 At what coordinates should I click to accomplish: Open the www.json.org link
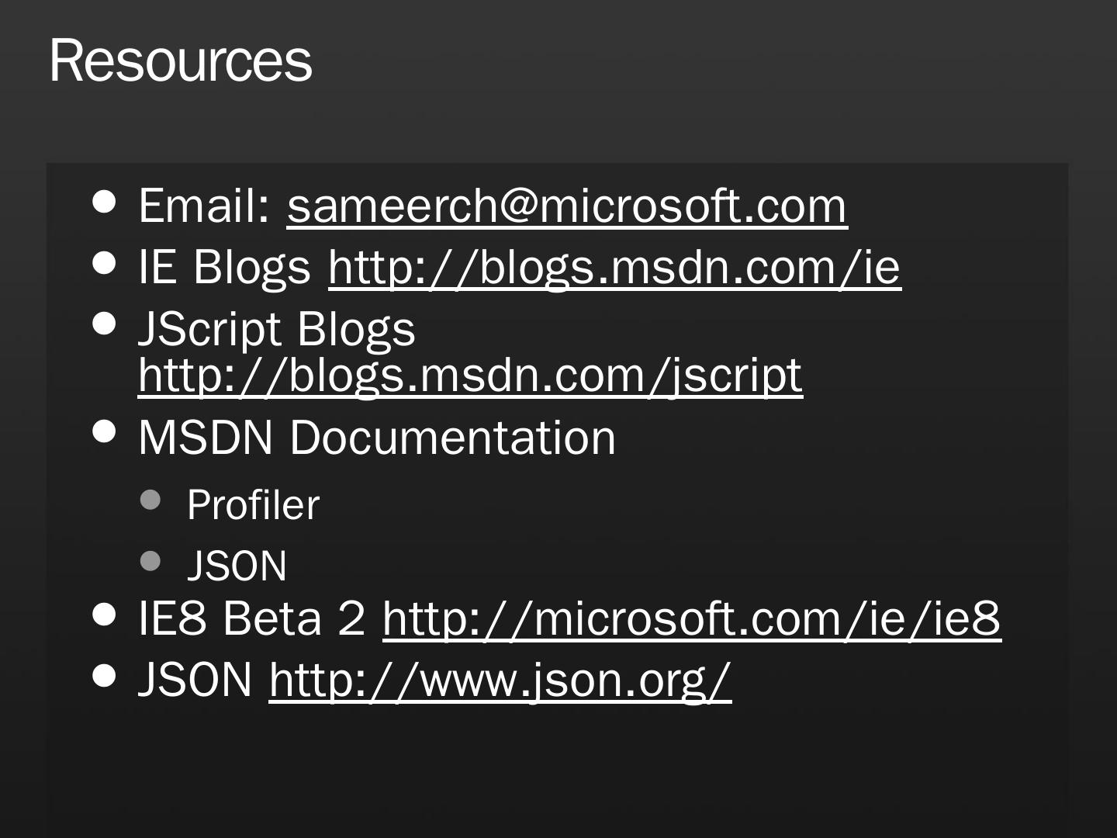tap(500, 680)
